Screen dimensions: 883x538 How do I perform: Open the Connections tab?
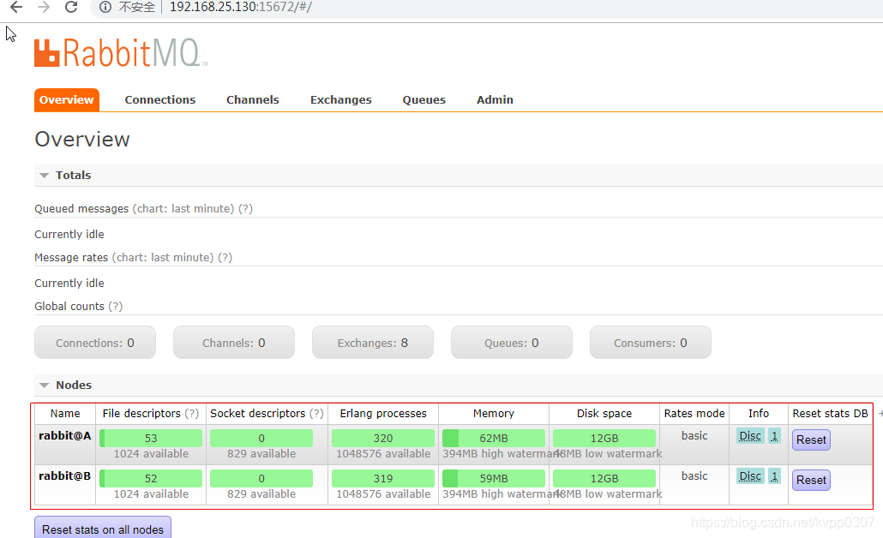tap(160, 99)
